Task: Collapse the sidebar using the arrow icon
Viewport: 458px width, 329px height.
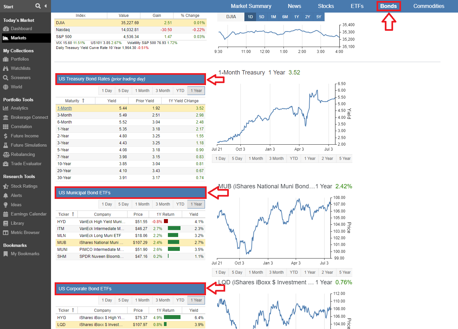Action: pyautogui.click(x=45, y=6)
